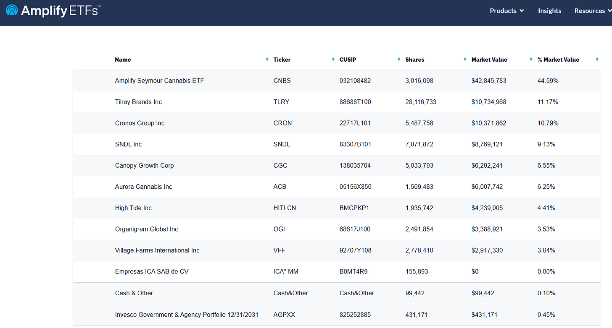Click the ACB ticker cell
The width and height of the screenshot is (612, 328).
coord(280,187)
